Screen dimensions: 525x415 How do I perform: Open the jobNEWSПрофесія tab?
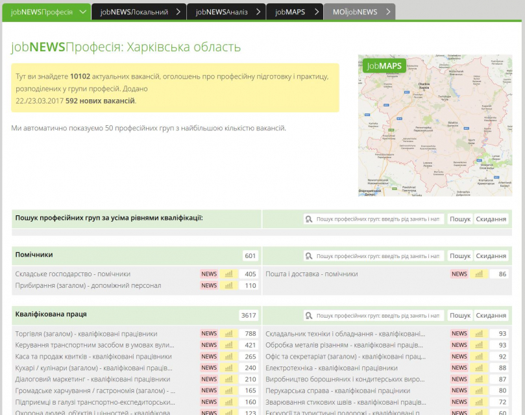[x=46, y=12]
